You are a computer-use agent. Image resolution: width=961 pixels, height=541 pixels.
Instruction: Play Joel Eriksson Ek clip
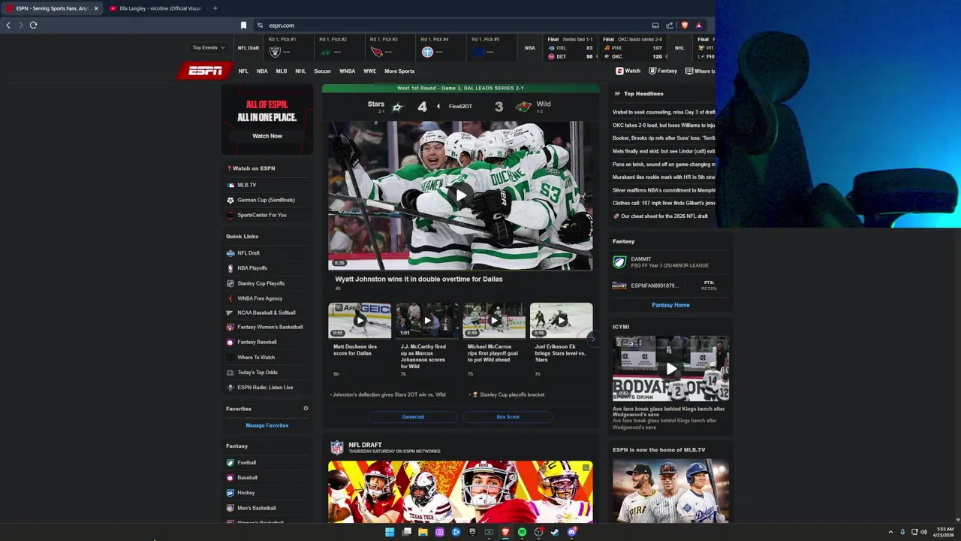click(561, 320)
